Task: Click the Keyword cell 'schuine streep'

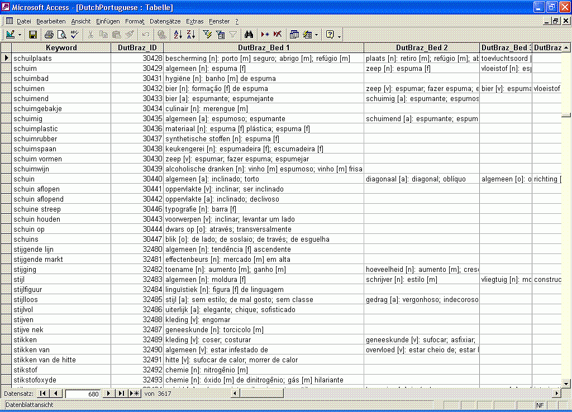Action: pos(61,209)
